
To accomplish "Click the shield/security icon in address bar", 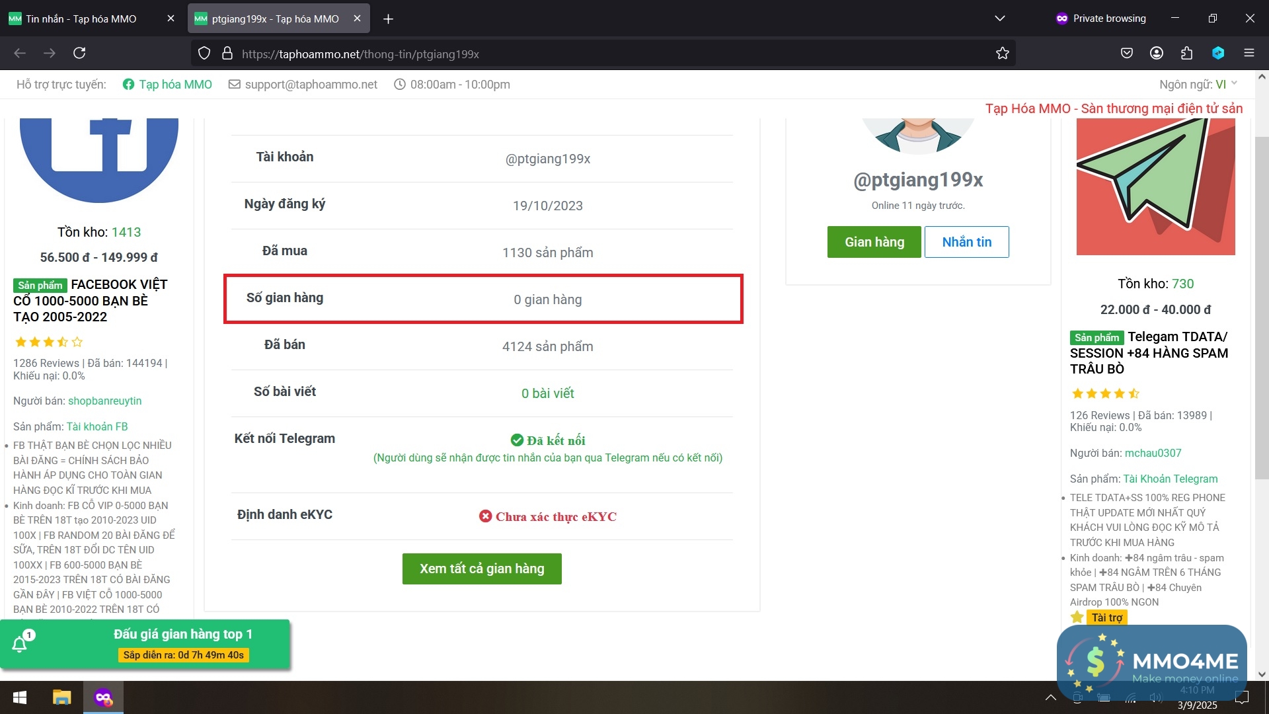I will pyautogui.click(x=205, y=54).
